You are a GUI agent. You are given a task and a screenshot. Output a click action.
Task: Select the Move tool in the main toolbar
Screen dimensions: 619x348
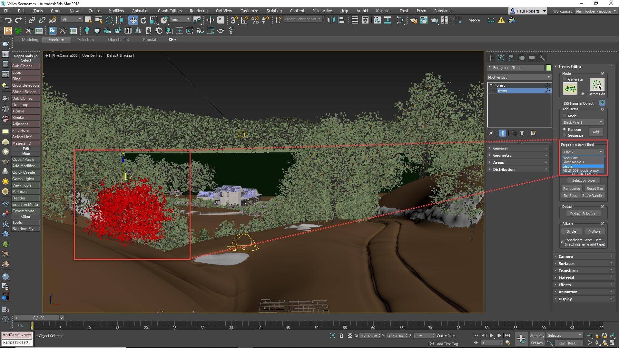133,20
